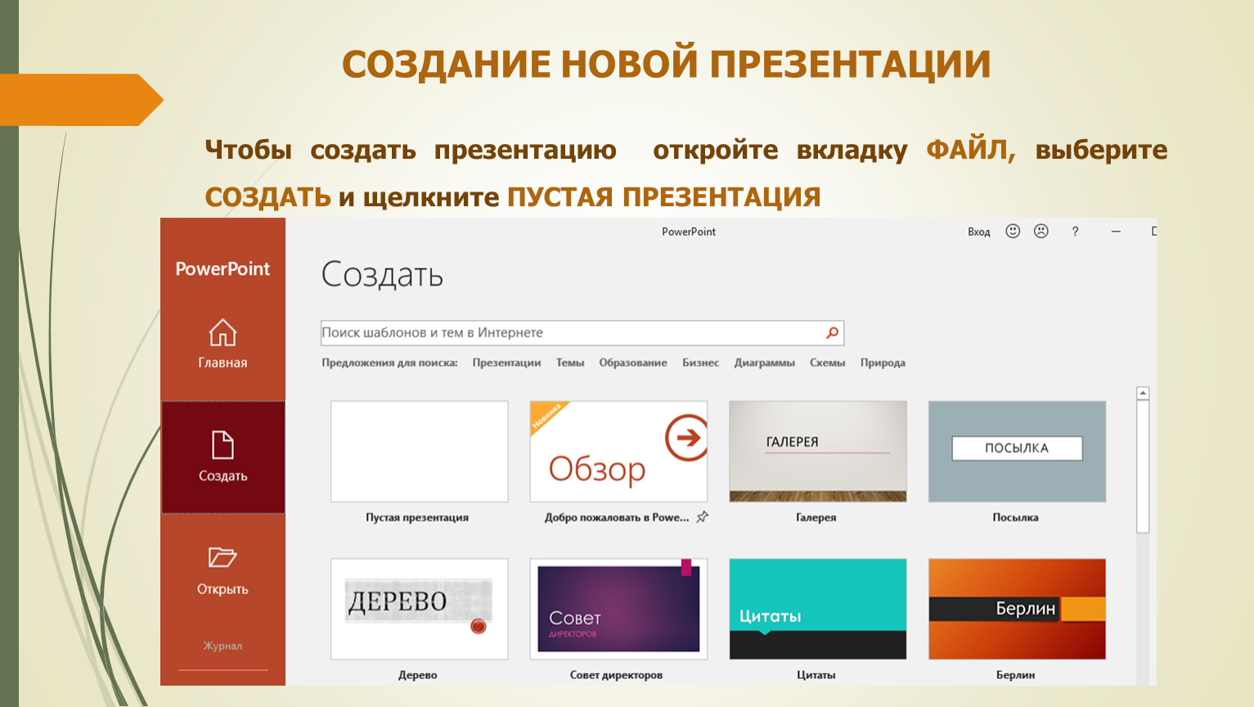Pick the Посылка template thumbnail
The image size is (1254, 707).
click(1017, 452)
